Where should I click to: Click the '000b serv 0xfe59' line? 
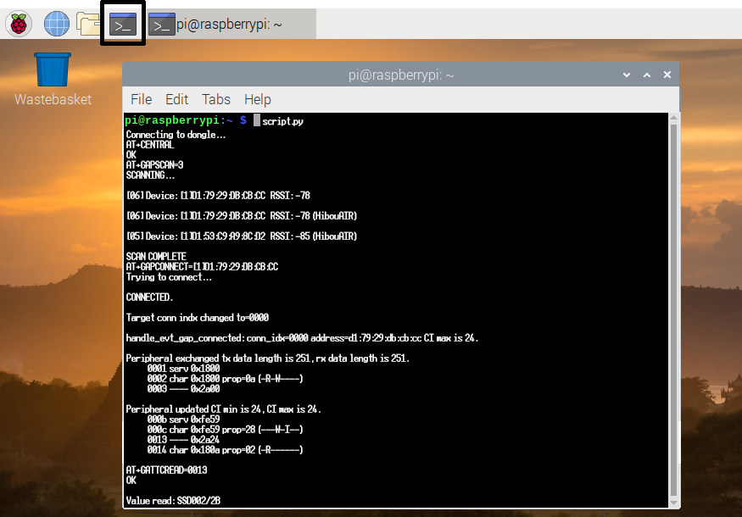(183, 420)
